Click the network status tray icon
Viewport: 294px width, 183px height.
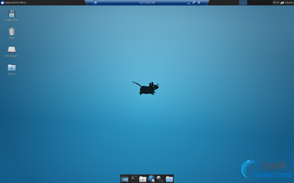pos(282,3)
